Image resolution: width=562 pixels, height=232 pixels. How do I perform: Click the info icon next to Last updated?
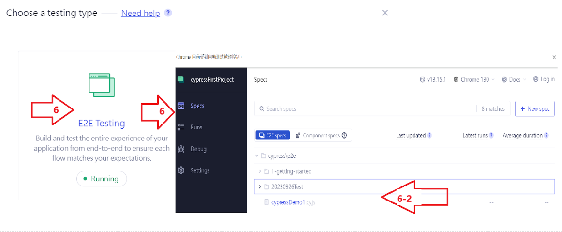429,136
